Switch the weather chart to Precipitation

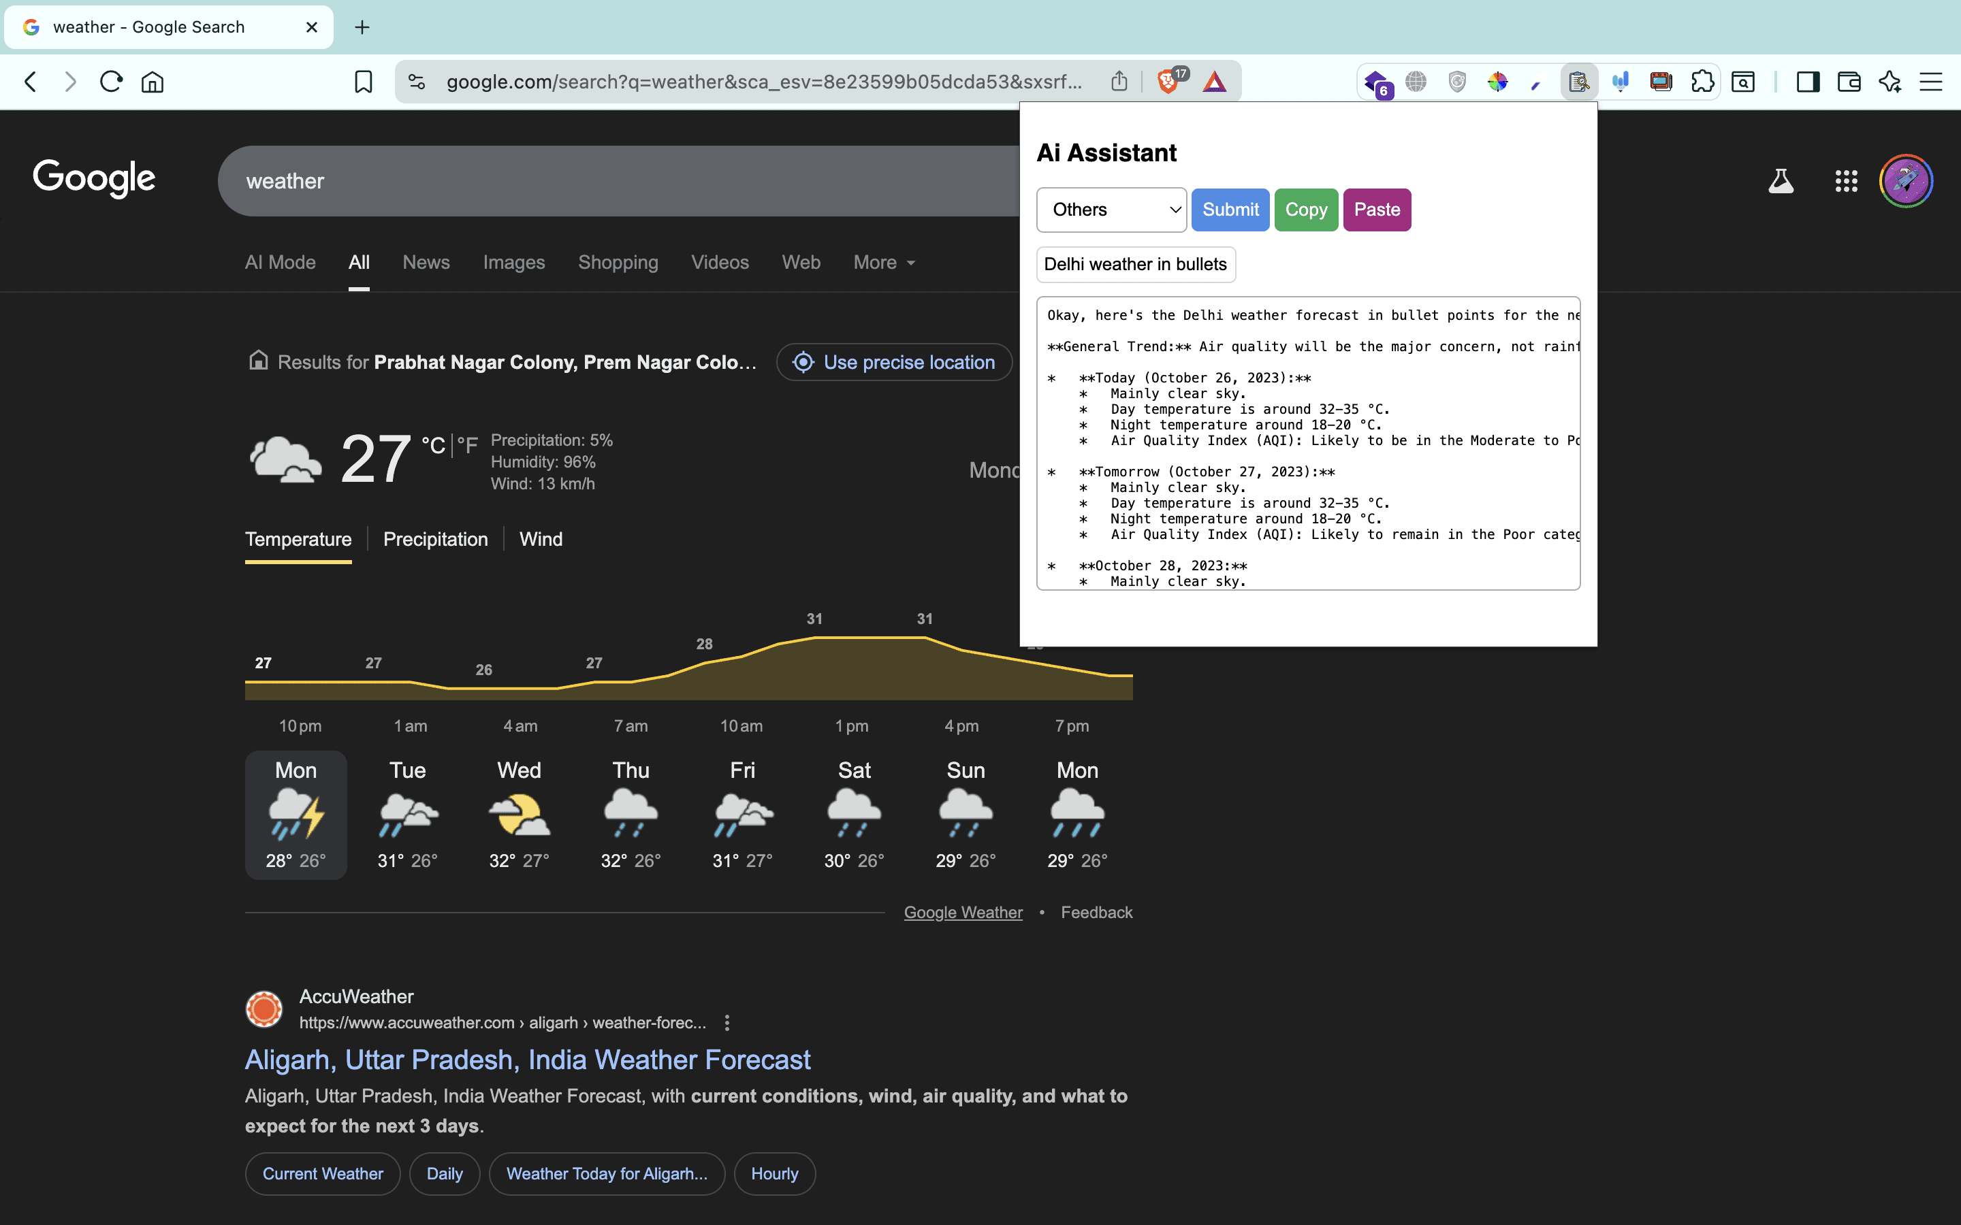point(435,540)
